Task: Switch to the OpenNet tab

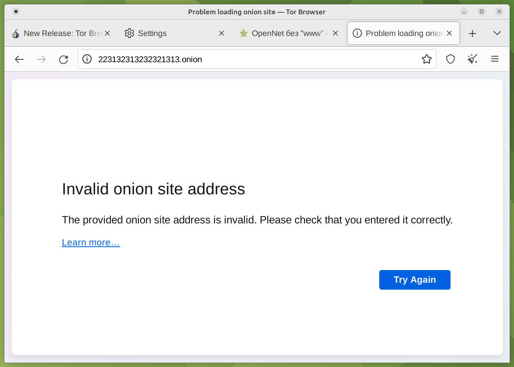Action: click(x=287, y=34)
